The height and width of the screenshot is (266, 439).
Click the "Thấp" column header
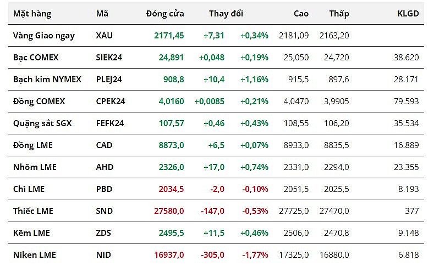tap(339, 13)
